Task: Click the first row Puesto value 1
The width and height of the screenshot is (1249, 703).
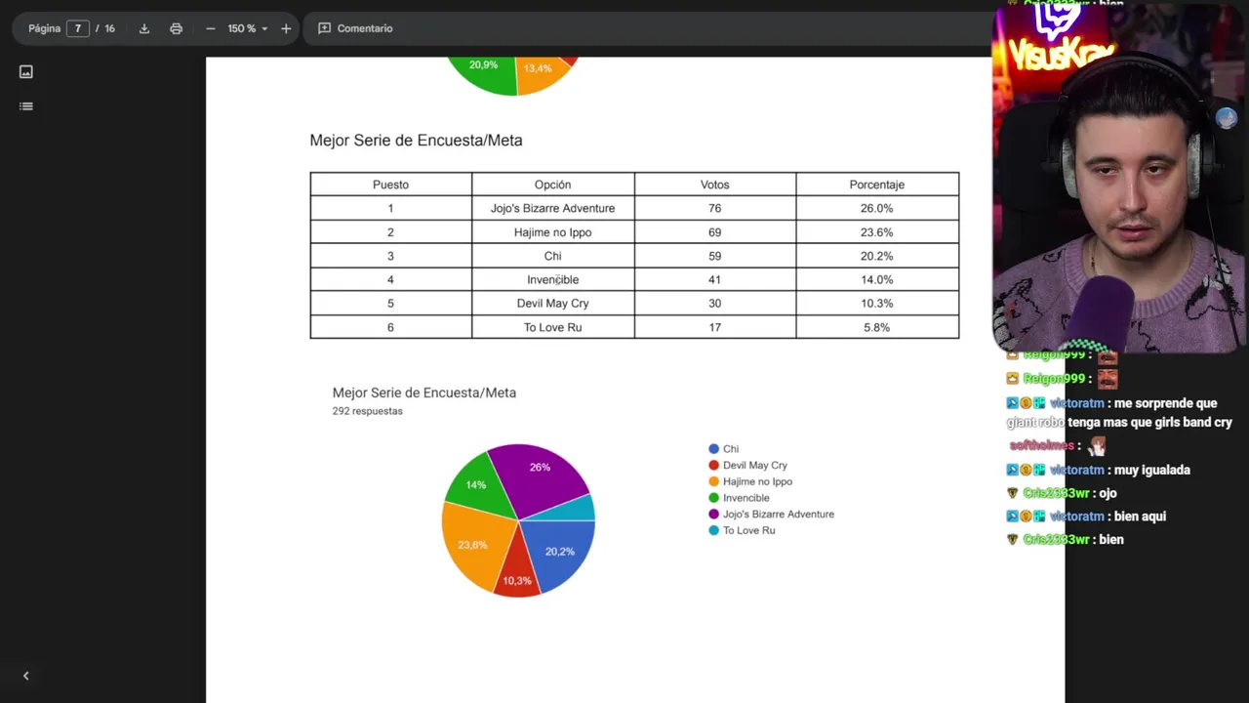Action: pyautogui.click(x=390, y=208)
